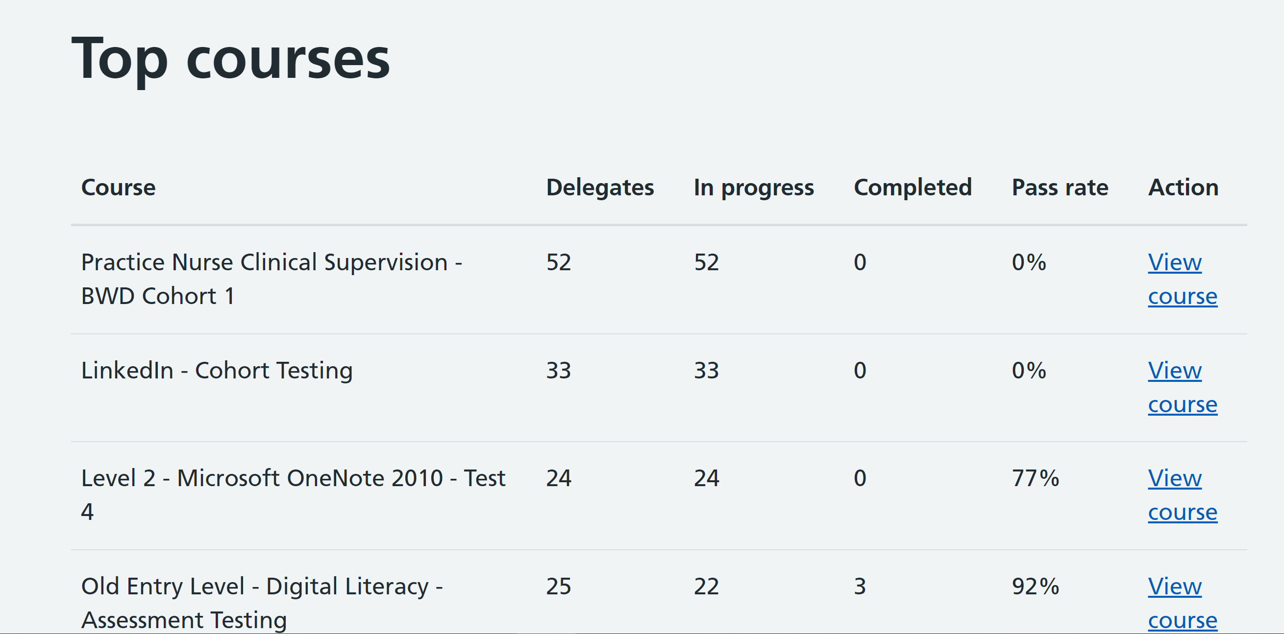Click the 77% pass rate value
The image size is (1284, 634).
(1035, 479)
